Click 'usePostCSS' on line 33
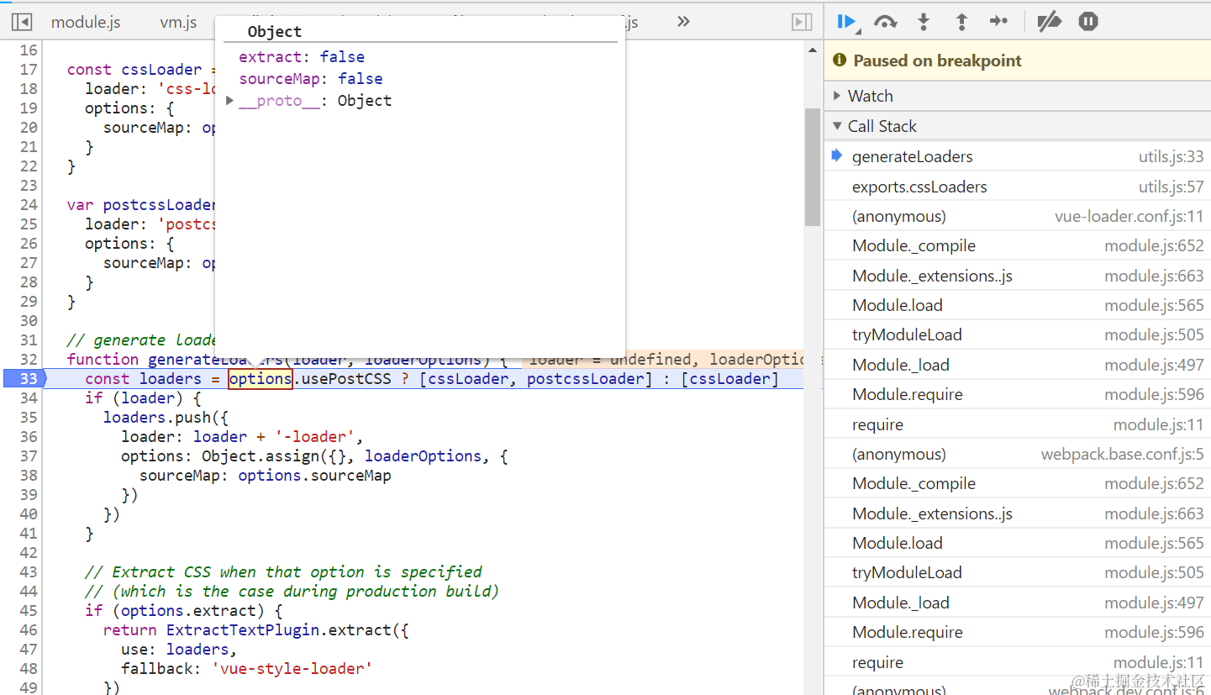1211x695 pixels. coord(347,379)
